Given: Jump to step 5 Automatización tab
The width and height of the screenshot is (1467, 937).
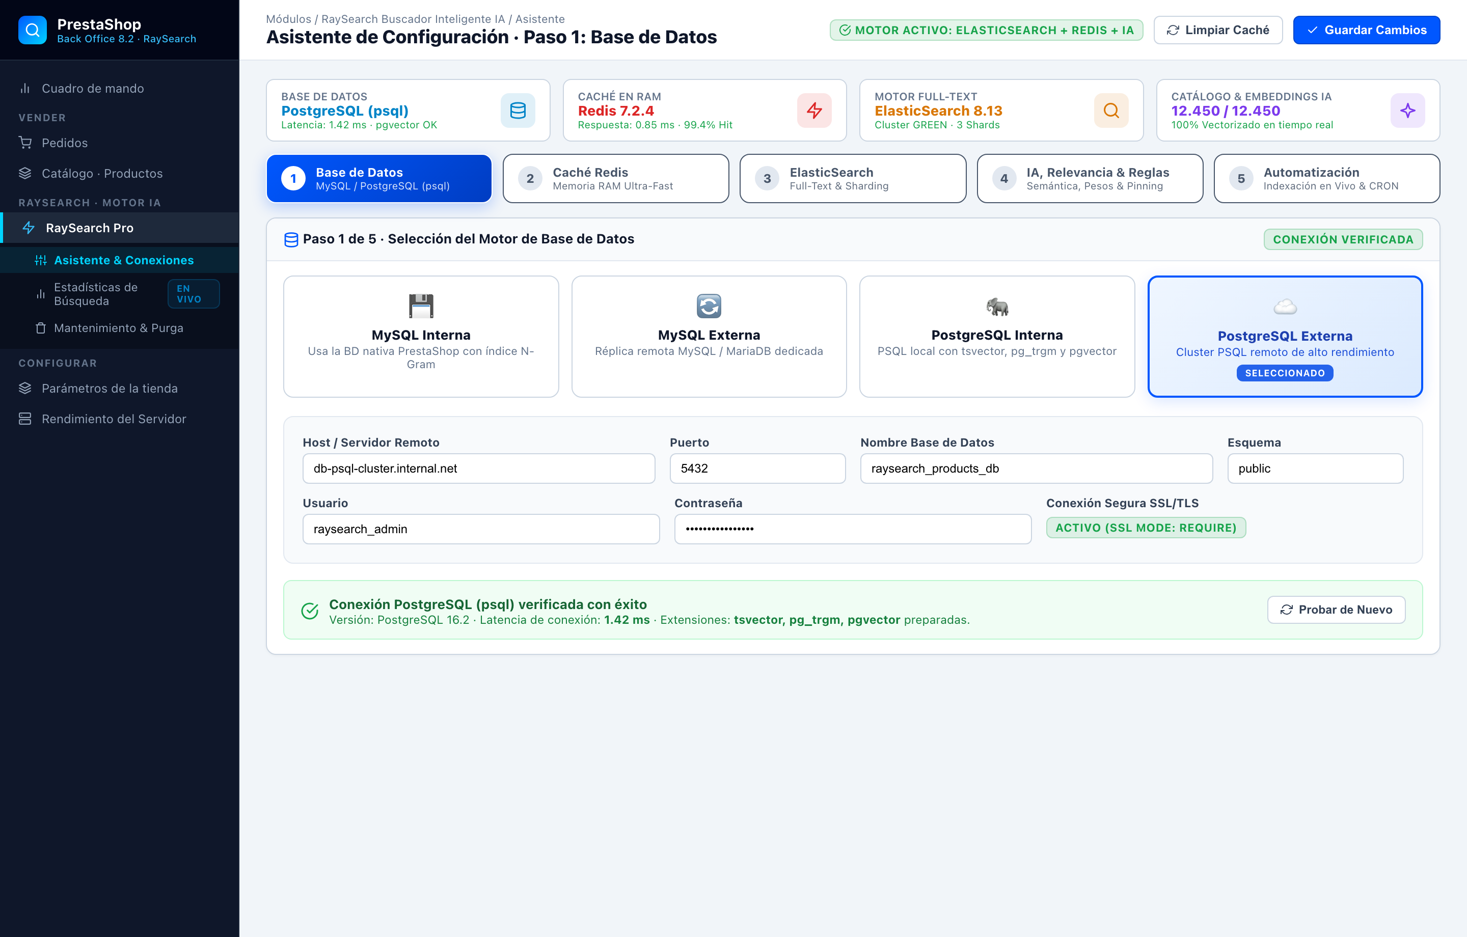Looking at the screenshot, I should (1326, 179).
